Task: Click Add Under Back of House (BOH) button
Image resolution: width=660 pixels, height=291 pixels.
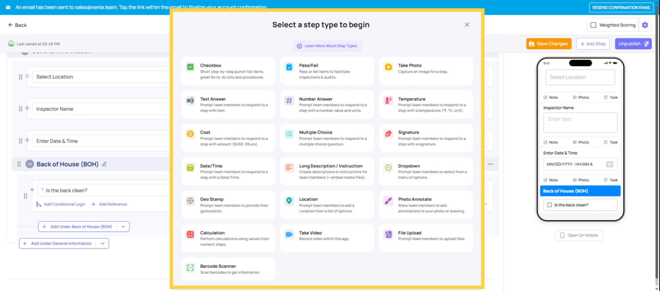Action: pos(77,226)
